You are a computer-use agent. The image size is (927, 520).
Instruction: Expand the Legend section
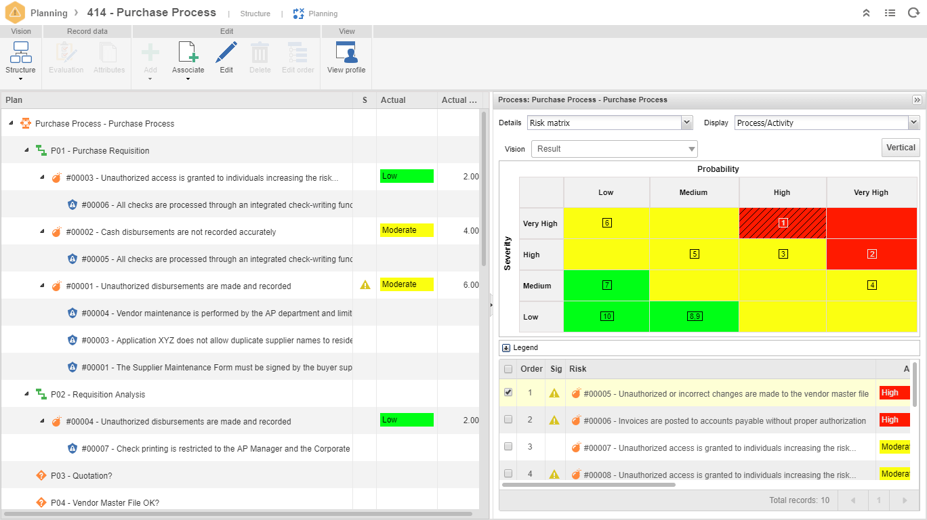(x=506, y=348)
